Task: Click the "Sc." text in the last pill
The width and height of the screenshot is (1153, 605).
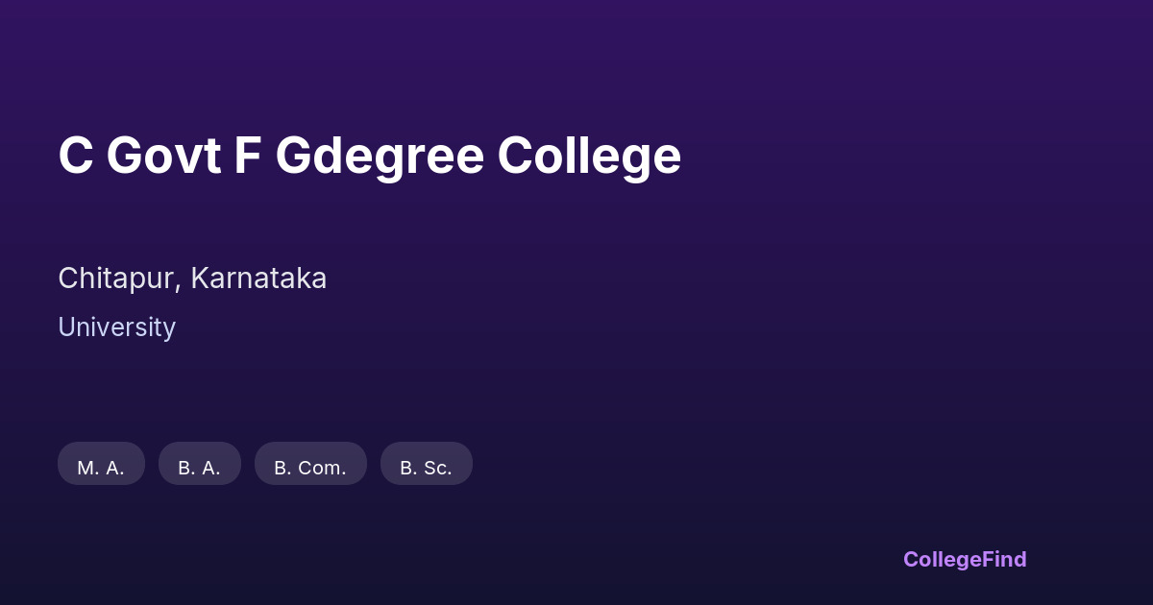Action: coord(438,468)
